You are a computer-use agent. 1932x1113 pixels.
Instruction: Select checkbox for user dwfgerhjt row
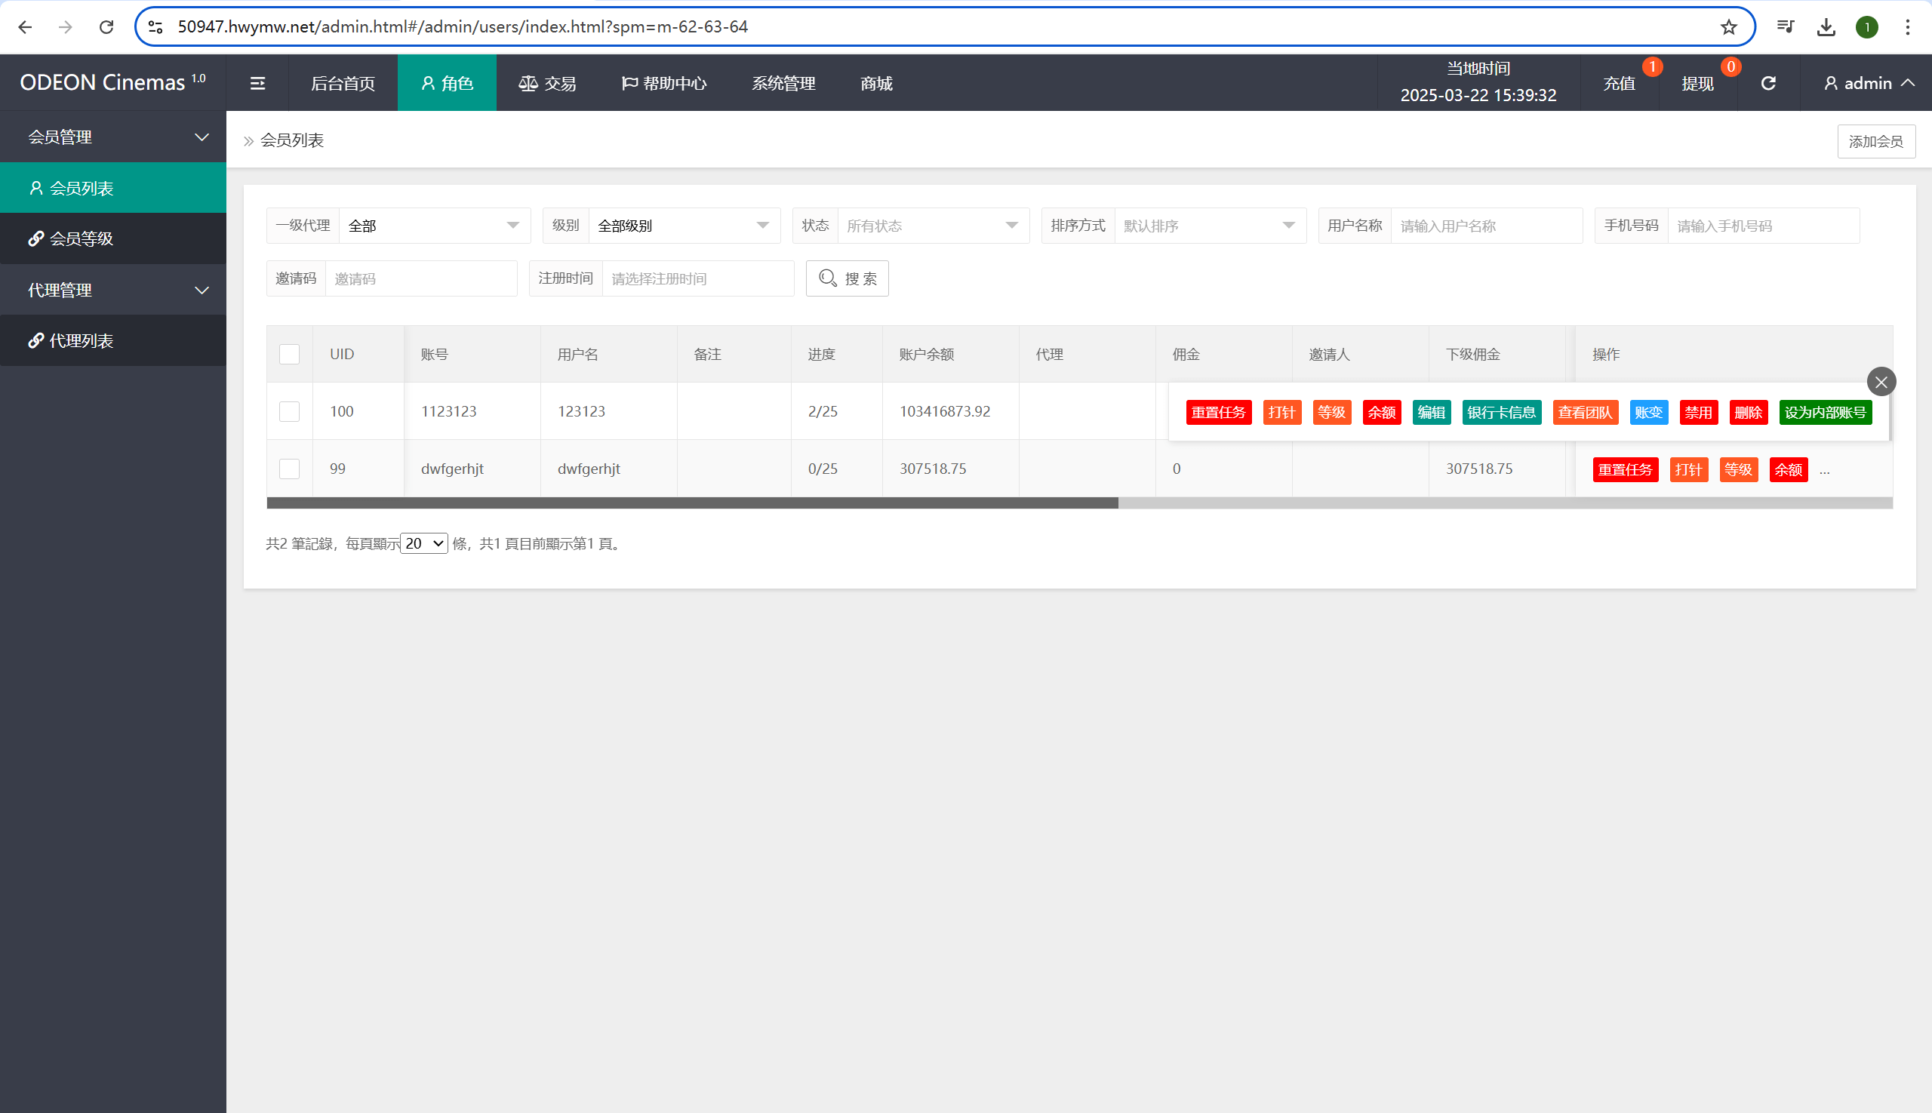[x=289, y=469]
